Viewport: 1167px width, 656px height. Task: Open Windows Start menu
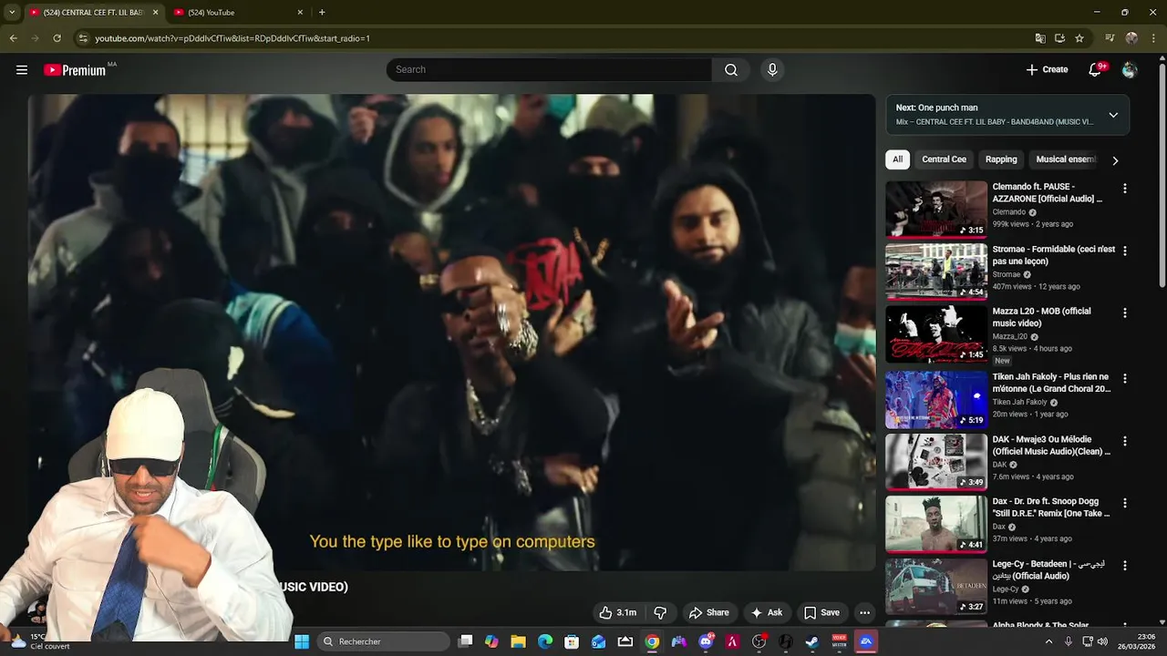pyautogui.click(x=302, y=641)
